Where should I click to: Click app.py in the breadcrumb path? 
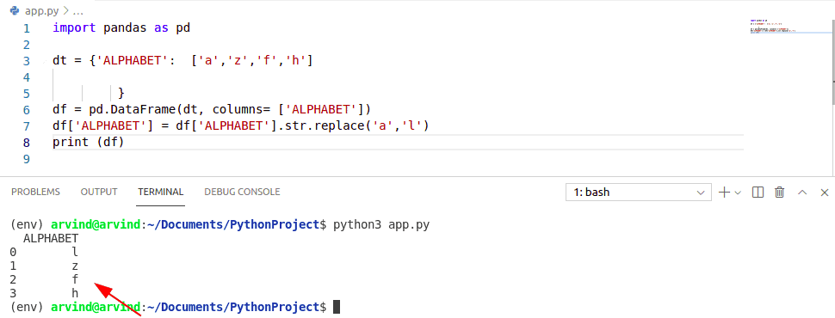(41, 10)
